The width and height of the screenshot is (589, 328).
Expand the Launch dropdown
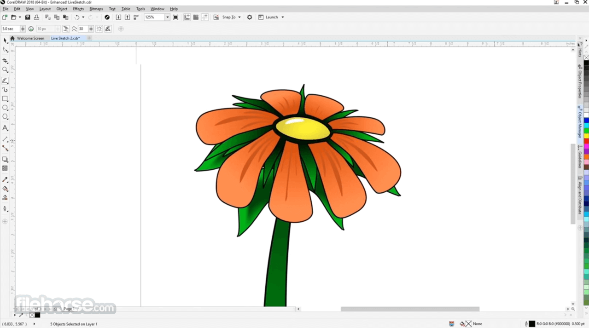(x=283, y=17)
